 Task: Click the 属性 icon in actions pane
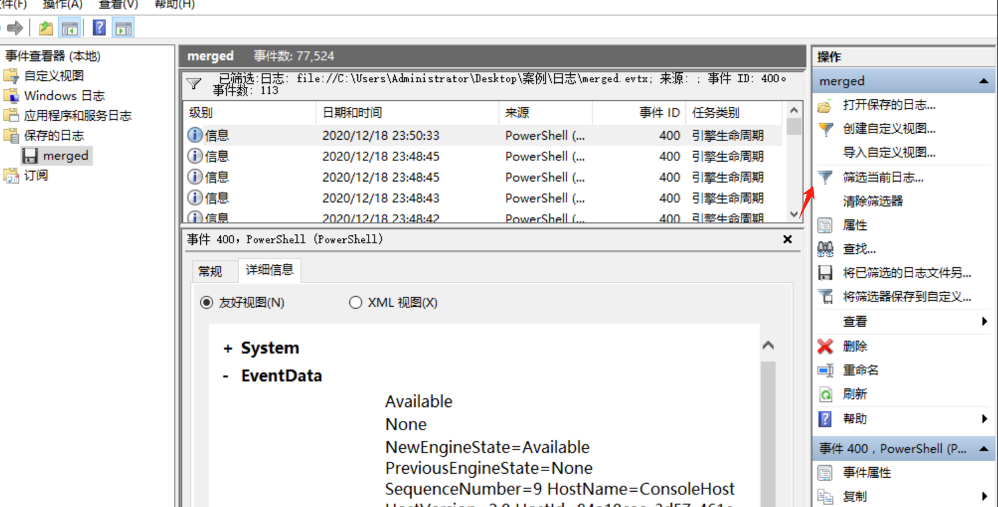pyautogui.click(x=825, y=225)
